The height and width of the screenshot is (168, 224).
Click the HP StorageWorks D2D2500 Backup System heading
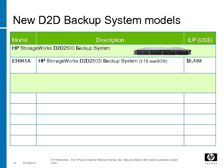pos(61,48)
